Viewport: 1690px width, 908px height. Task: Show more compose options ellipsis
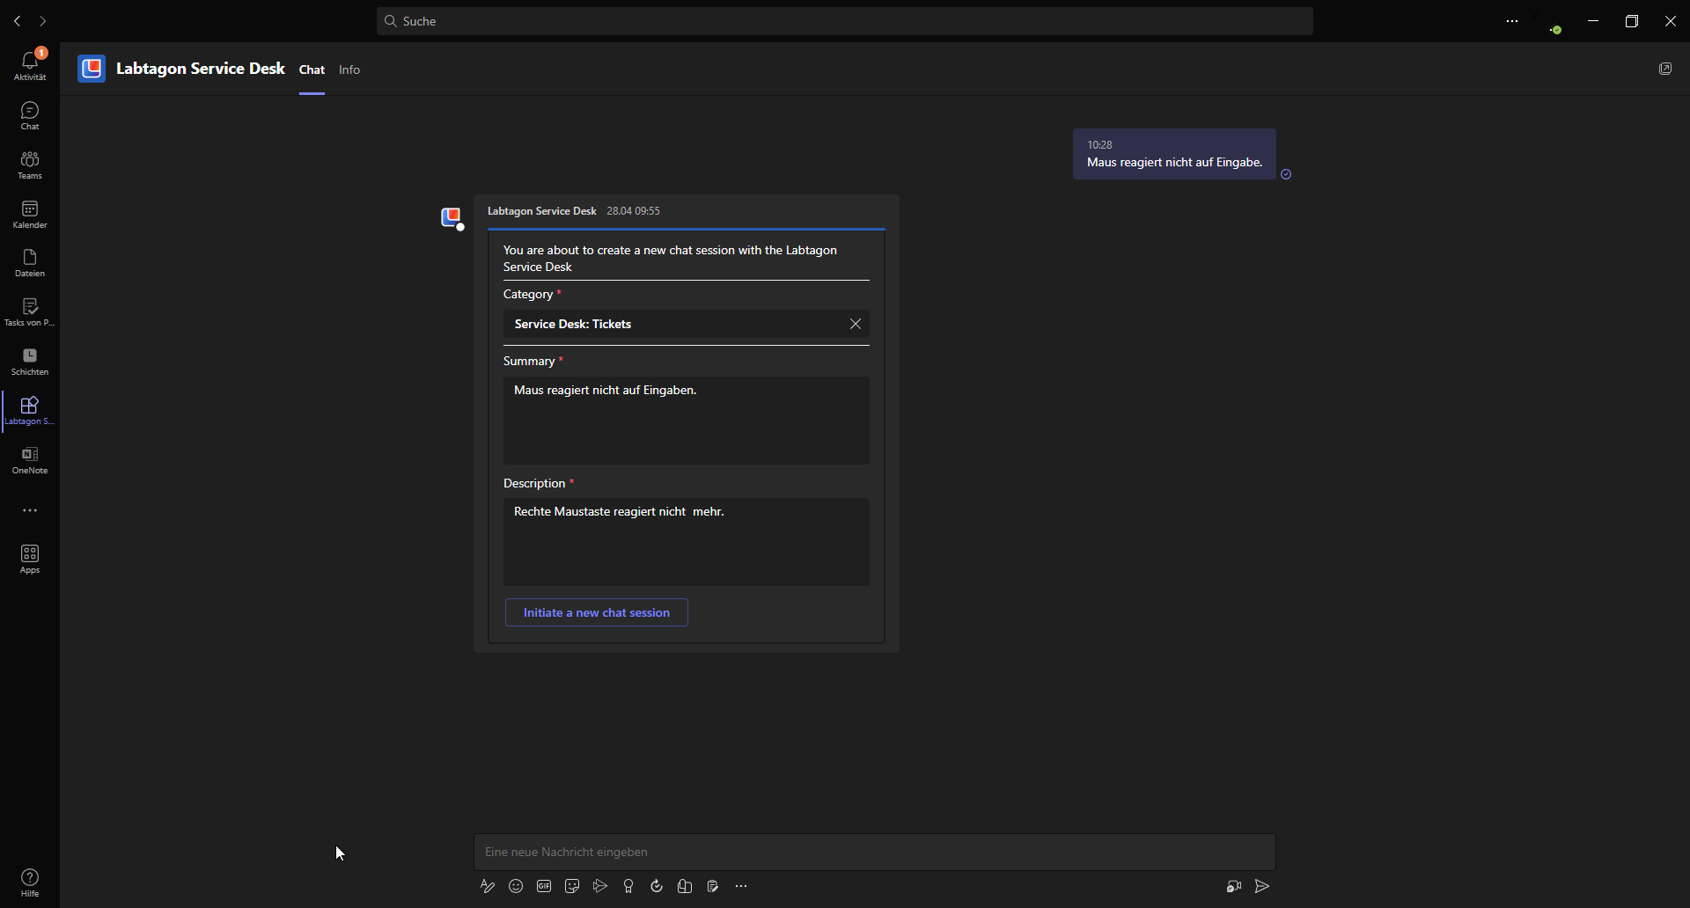click(x=741, y=886)
